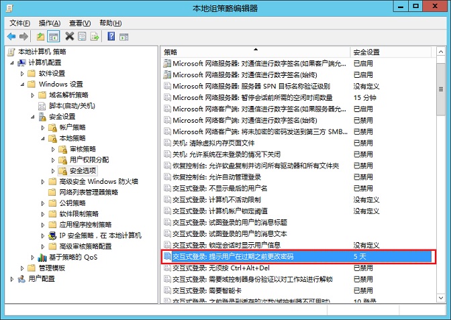Collapse the Windows 设置 node arrow
451x320 pixels.
22,85
